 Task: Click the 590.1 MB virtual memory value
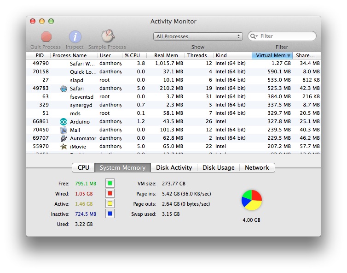pos(279,71)
